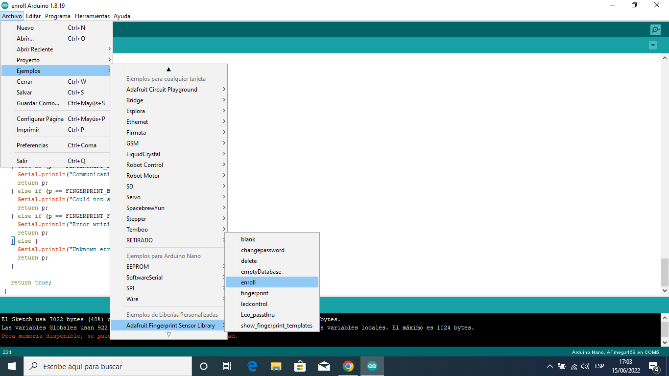This screenshot has height=376, width=669.
Task: Open RETIRADO examples submenu
Action: click(169, 240)
